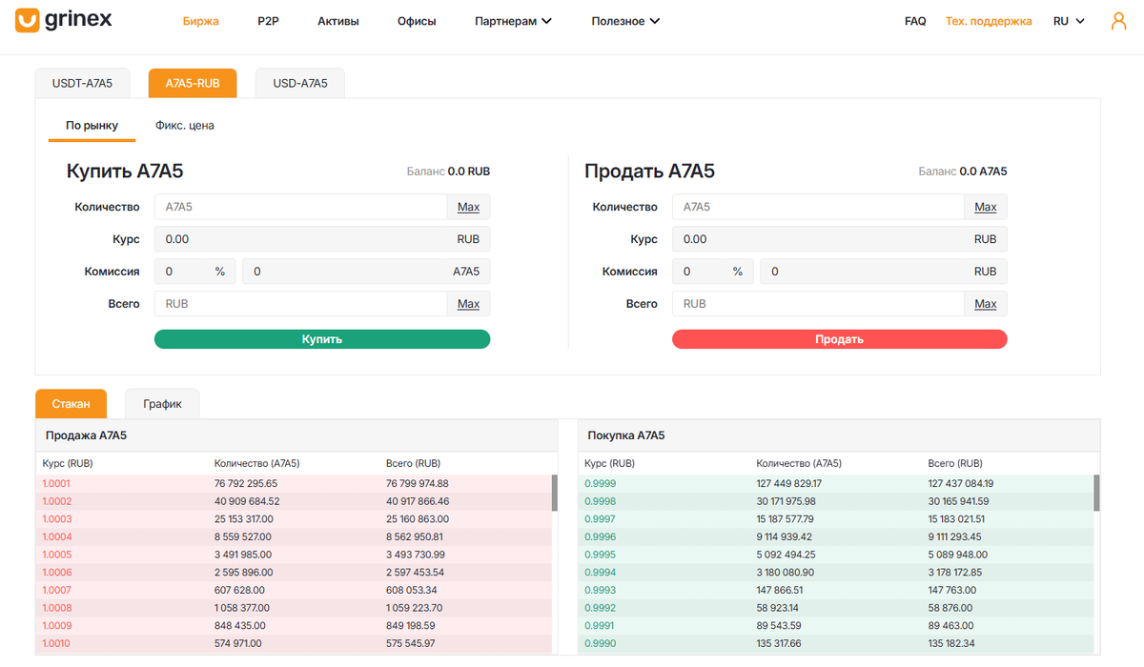Open the RU language selector
This screenshot has height=667, width=1144.
click(x=1069, y=21)
